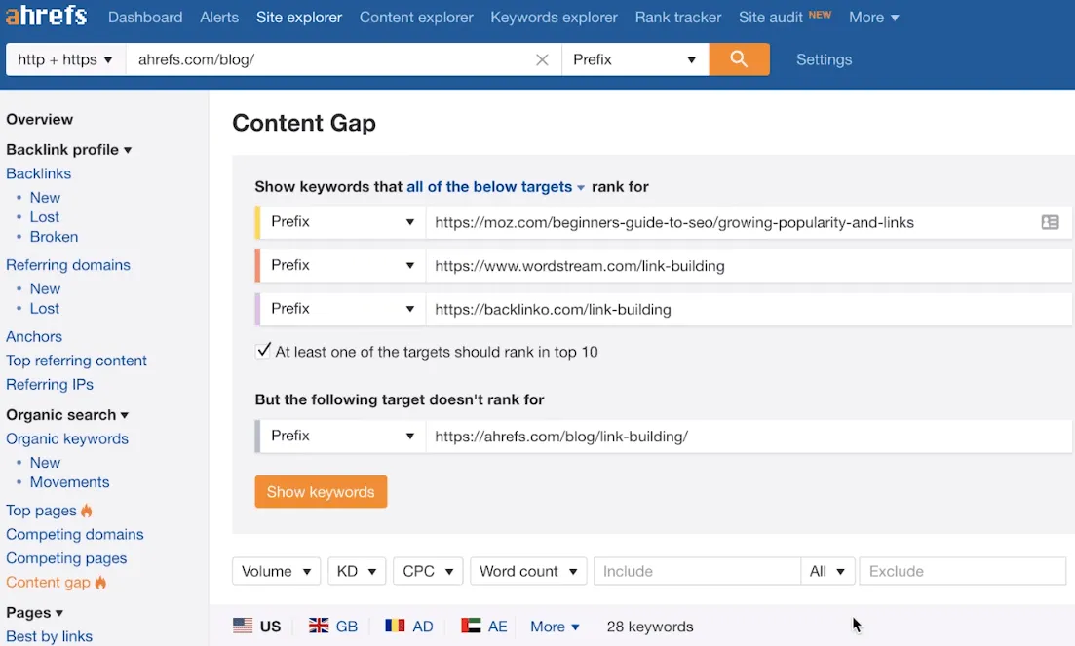Click the Include keywords input field
1075x646 pixels.
(x=696, y=571)
